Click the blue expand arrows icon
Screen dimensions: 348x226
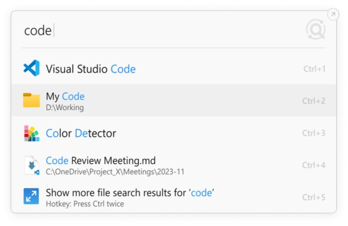click(31, 196)
